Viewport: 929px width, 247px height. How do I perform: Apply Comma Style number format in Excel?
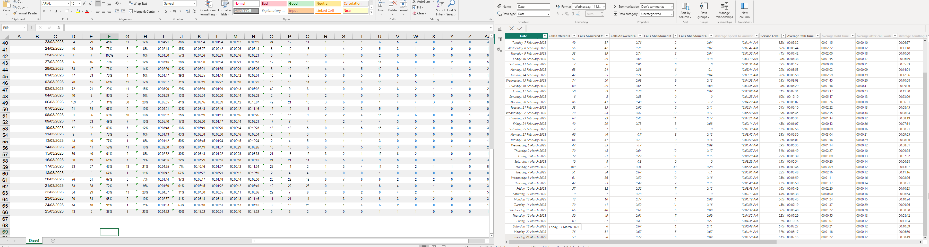tap(180, 12)
